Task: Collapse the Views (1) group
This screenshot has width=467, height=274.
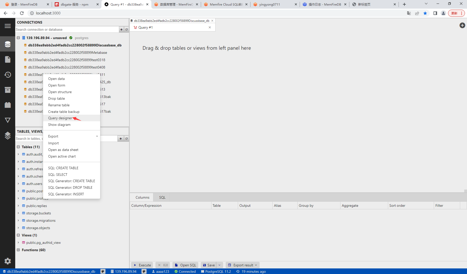Action: point(18,235)
